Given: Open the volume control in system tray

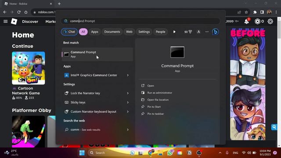Looking at the screenshot, I should click(x=249, y=153).
